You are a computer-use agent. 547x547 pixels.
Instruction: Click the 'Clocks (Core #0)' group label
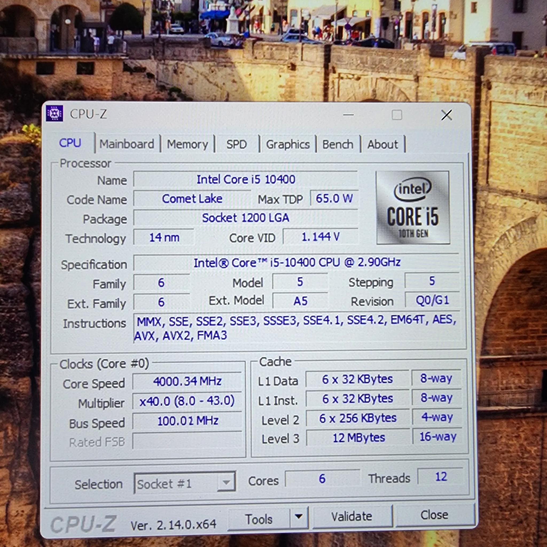[x=104, y=364]
